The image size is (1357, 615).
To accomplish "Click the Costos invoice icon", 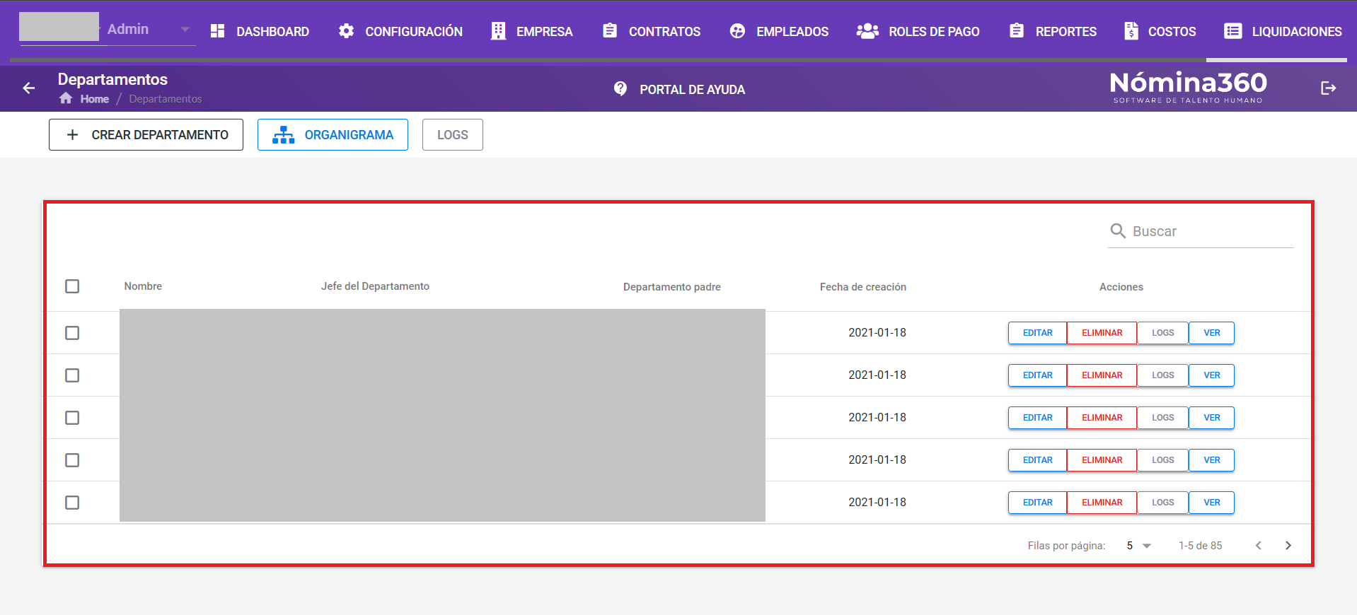I will (x=1131, y=31).
